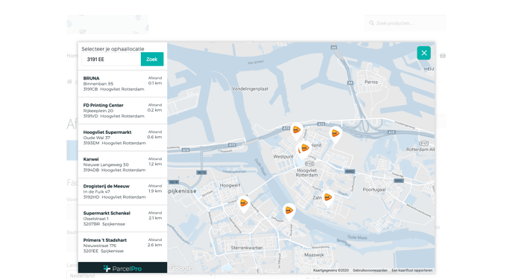Select Primera 't Stadshart pickup point
Viewport: 513px width, 279px height.
[122, 246]
